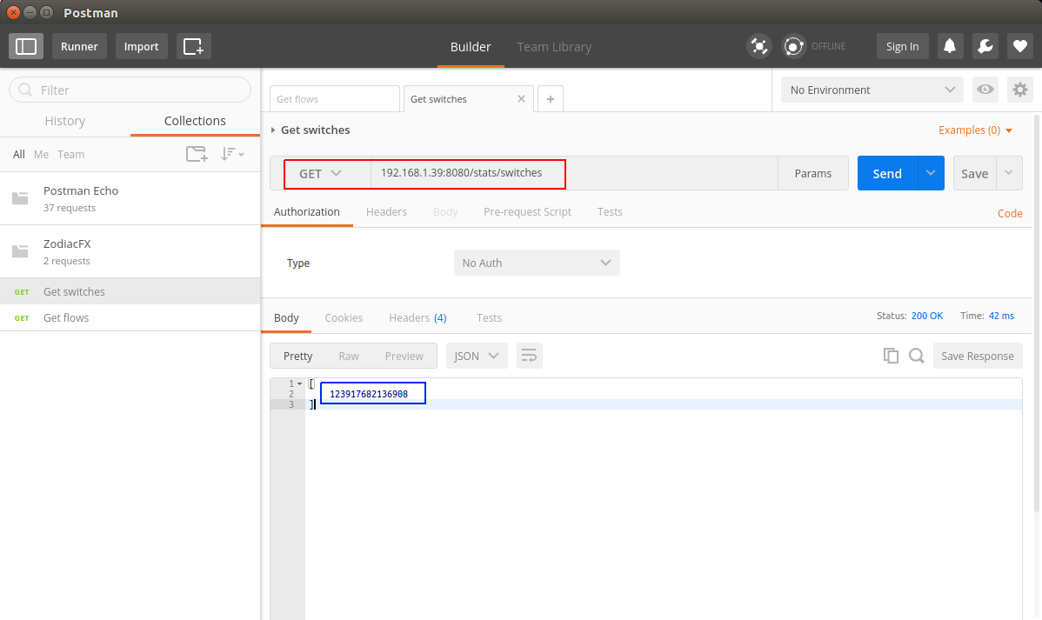Viewport: 1042px width, 620px height.
Task: Create new collection folder icon
Action: [197, 154]
